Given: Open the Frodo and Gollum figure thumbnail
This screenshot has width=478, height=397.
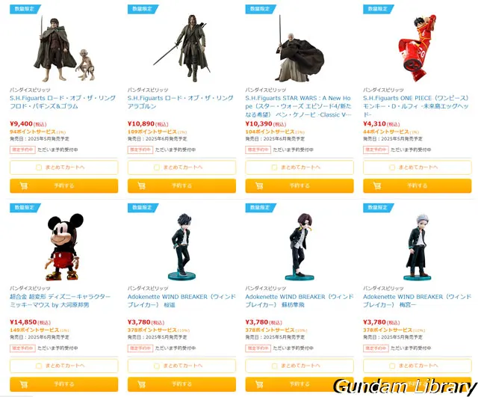Looking at the screenshot, I should [x=64, y=49].
